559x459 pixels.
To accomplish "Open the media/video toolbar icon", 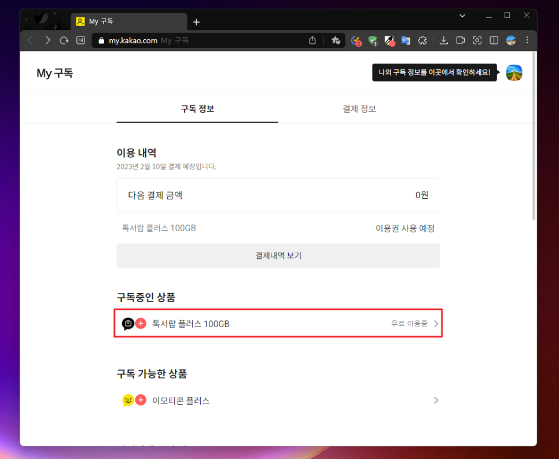I will 460,40.
